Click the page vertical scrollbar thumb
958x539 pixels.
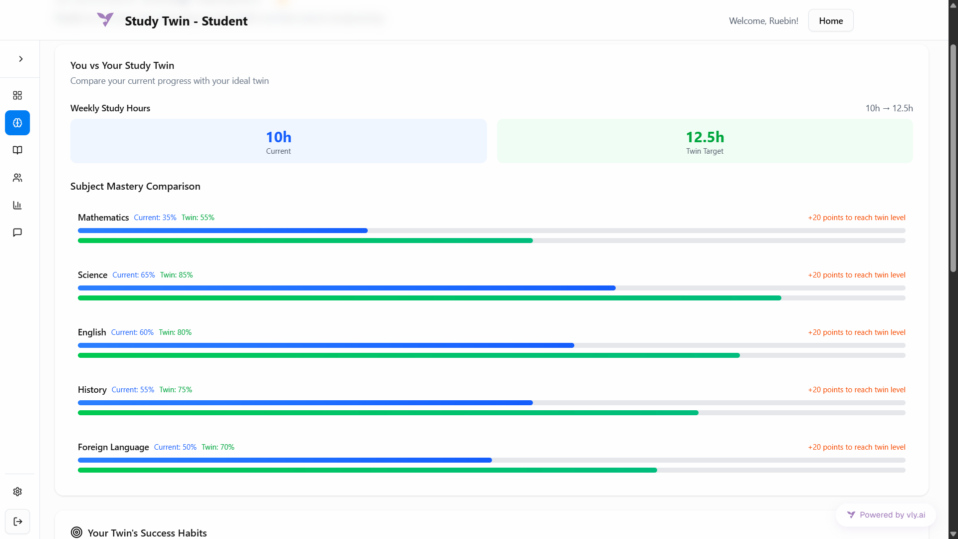(953, 157)
